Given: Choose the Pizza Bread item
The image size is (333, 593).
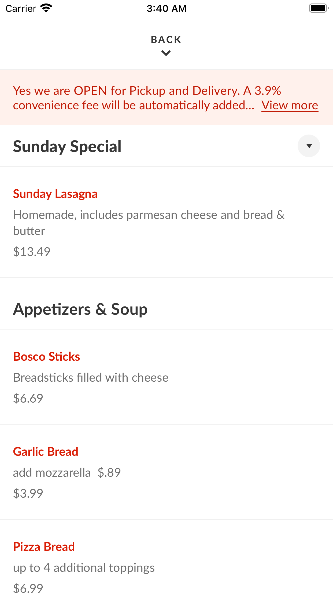Looking at the screenshot, I should [x=44, y=547].
